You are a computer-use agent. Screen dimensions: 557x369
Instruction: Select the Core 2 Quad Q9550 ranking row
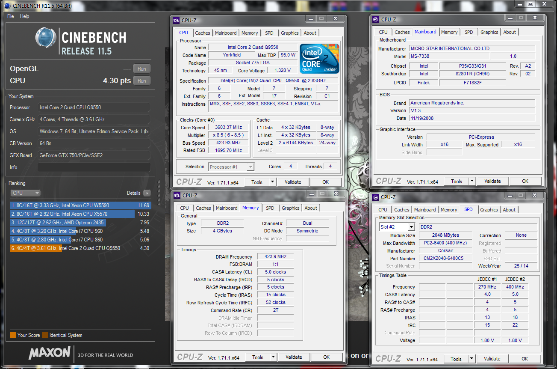point(80,248)
